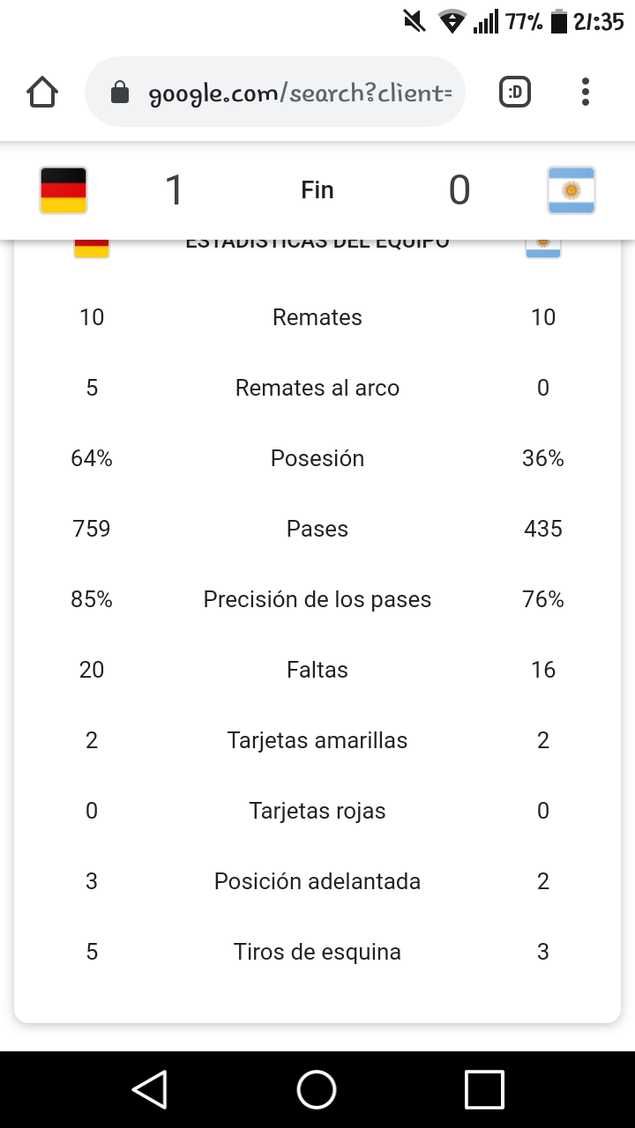Tap the Argentina flag in score header
Viewport: 635px width, 1128px height.
coord(571,190)
